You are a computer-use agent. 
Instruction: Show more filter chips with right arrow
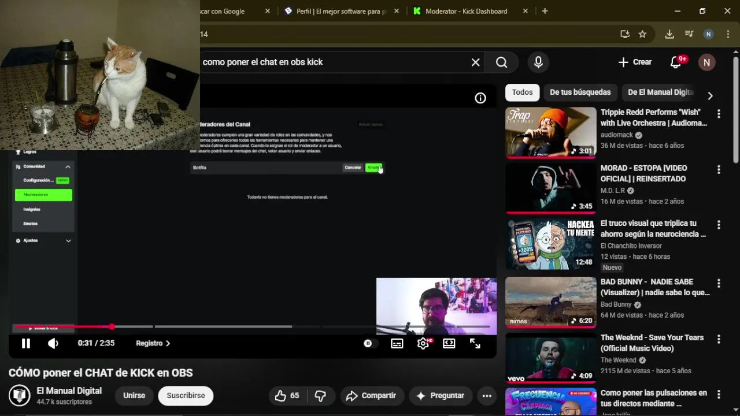pyautogui.click(x=710, y=96)
